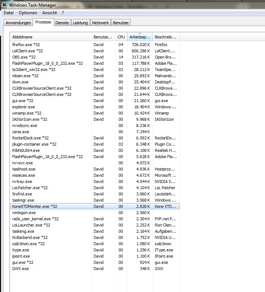Click the Hostproz... description cell
Viewport: 265px width, 292px height.
click(x=165, y=169)
